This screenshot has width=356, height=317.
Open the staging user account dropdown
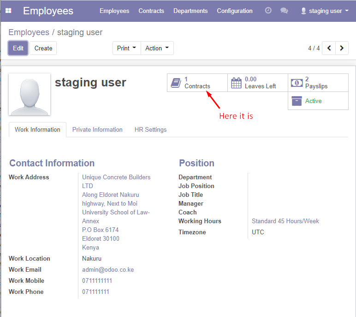325,11
